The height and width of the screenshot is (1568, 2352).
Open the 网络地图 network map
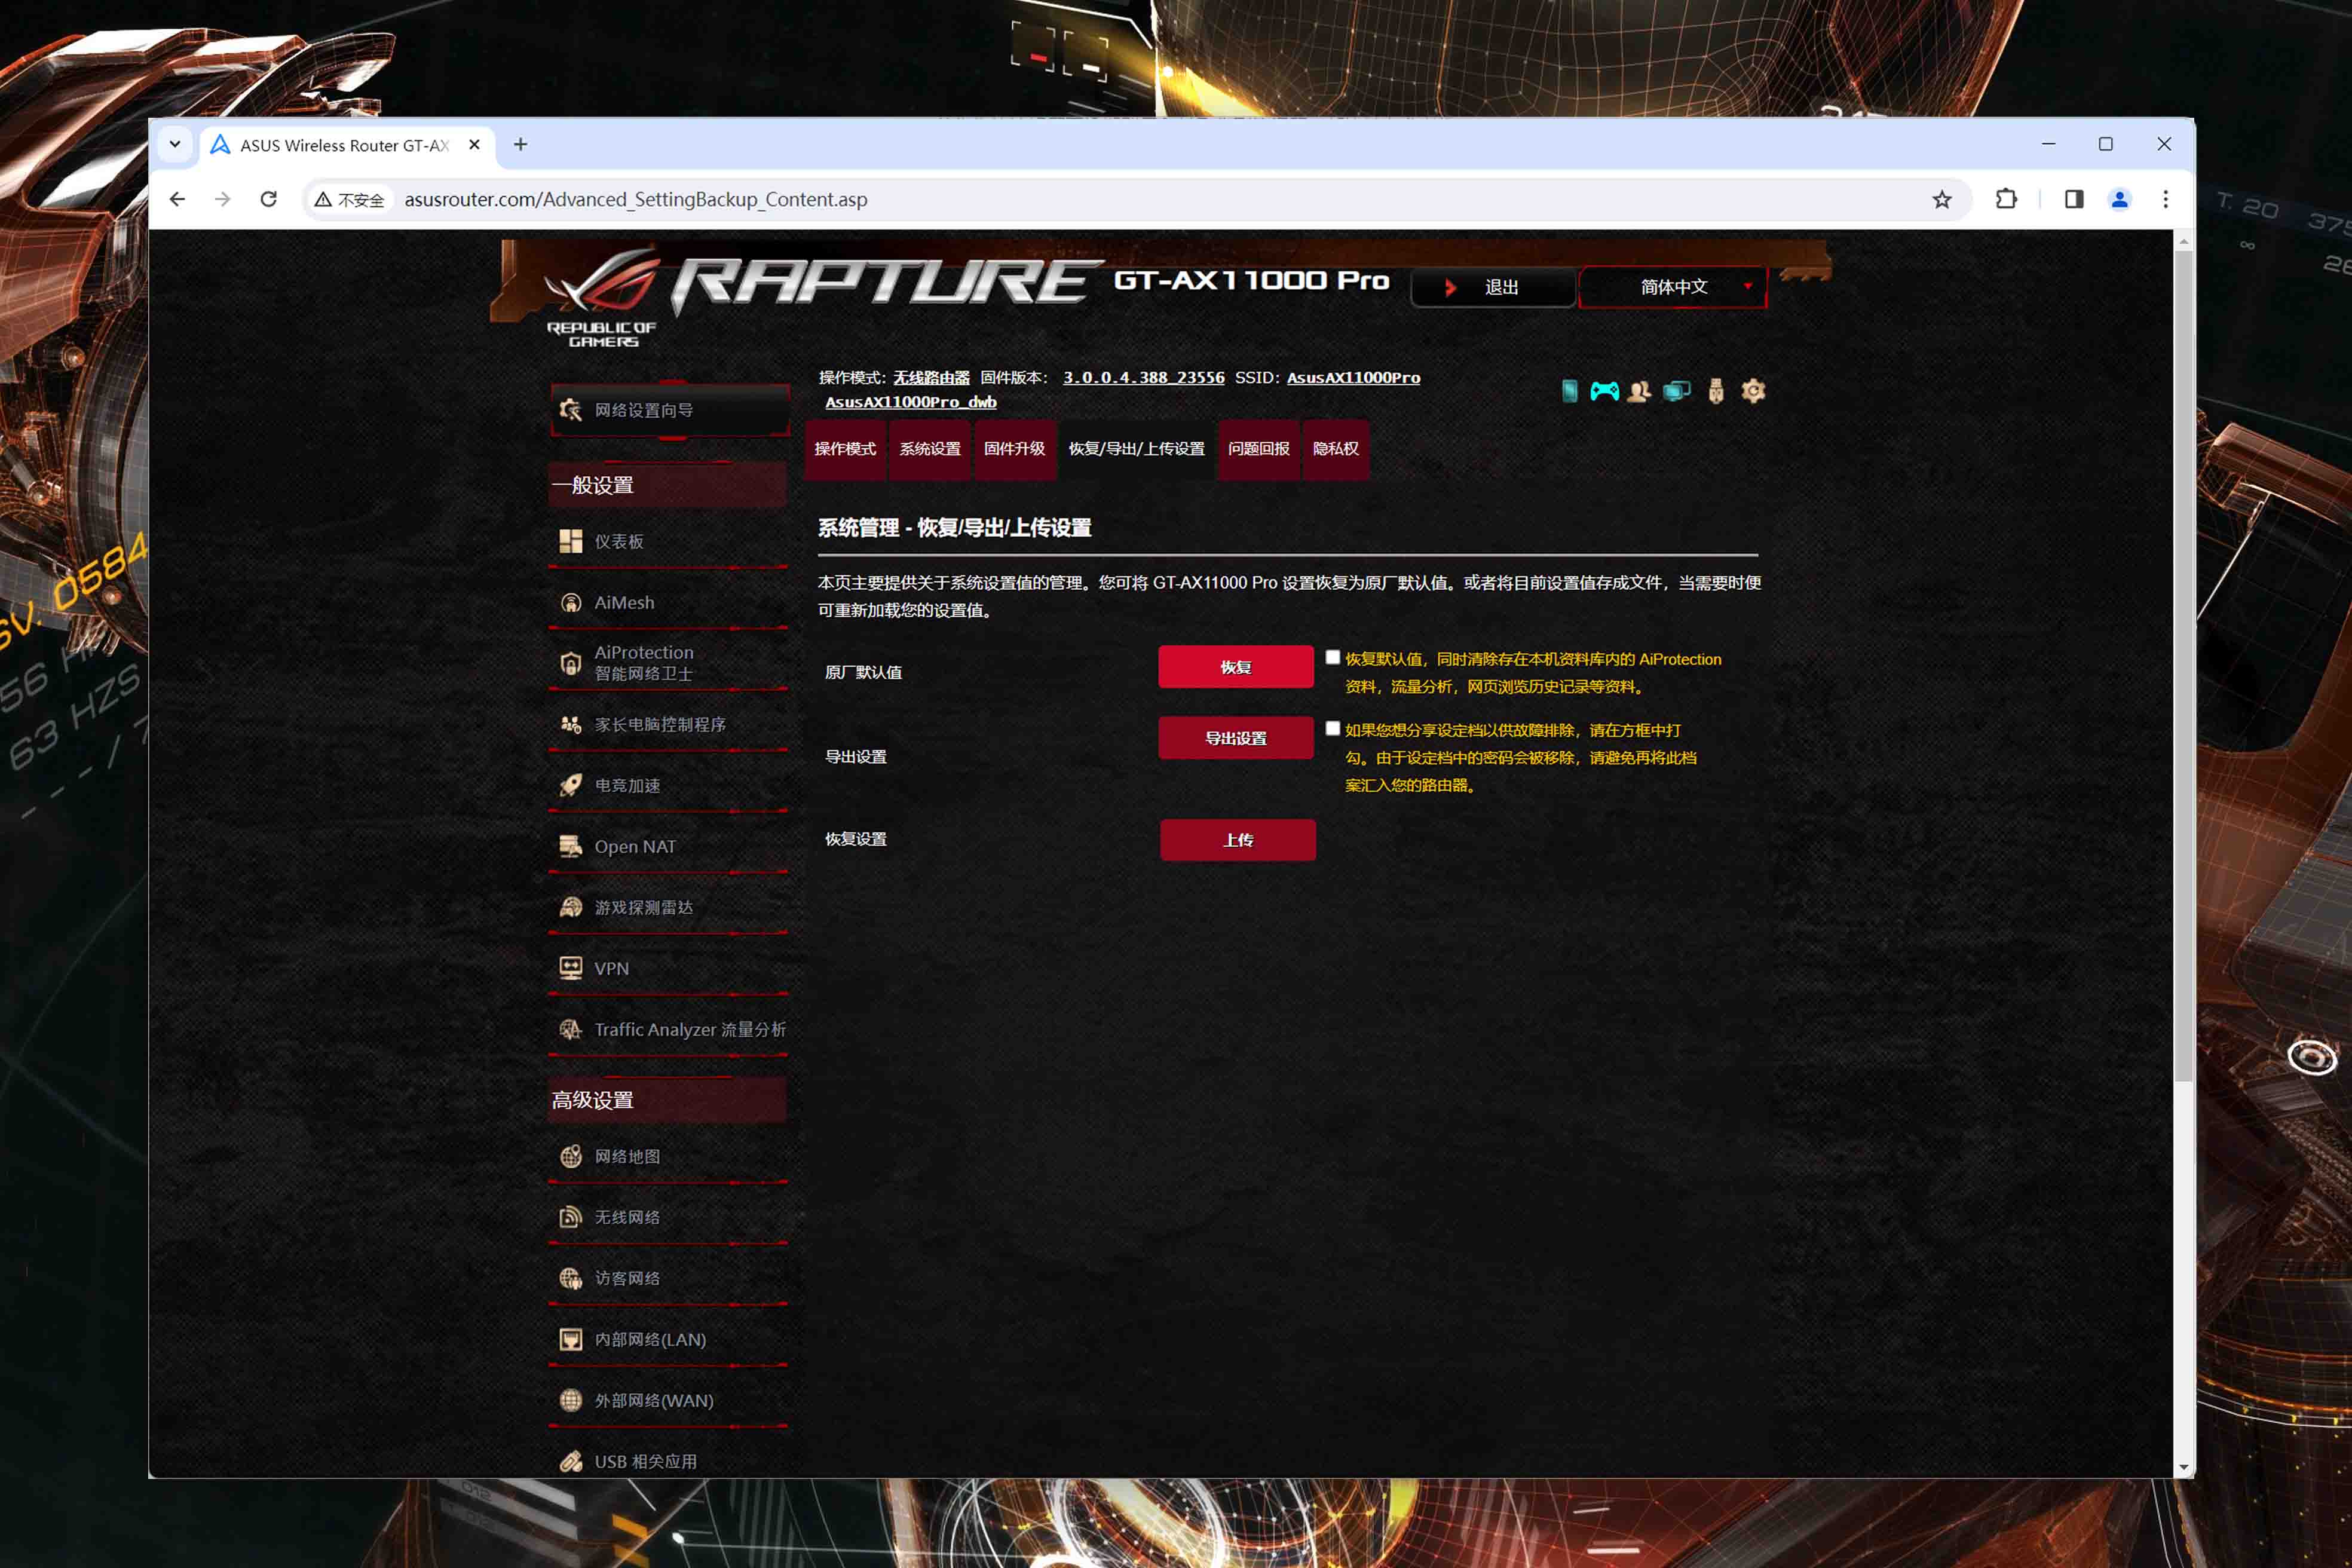(x=669, y=1156)
